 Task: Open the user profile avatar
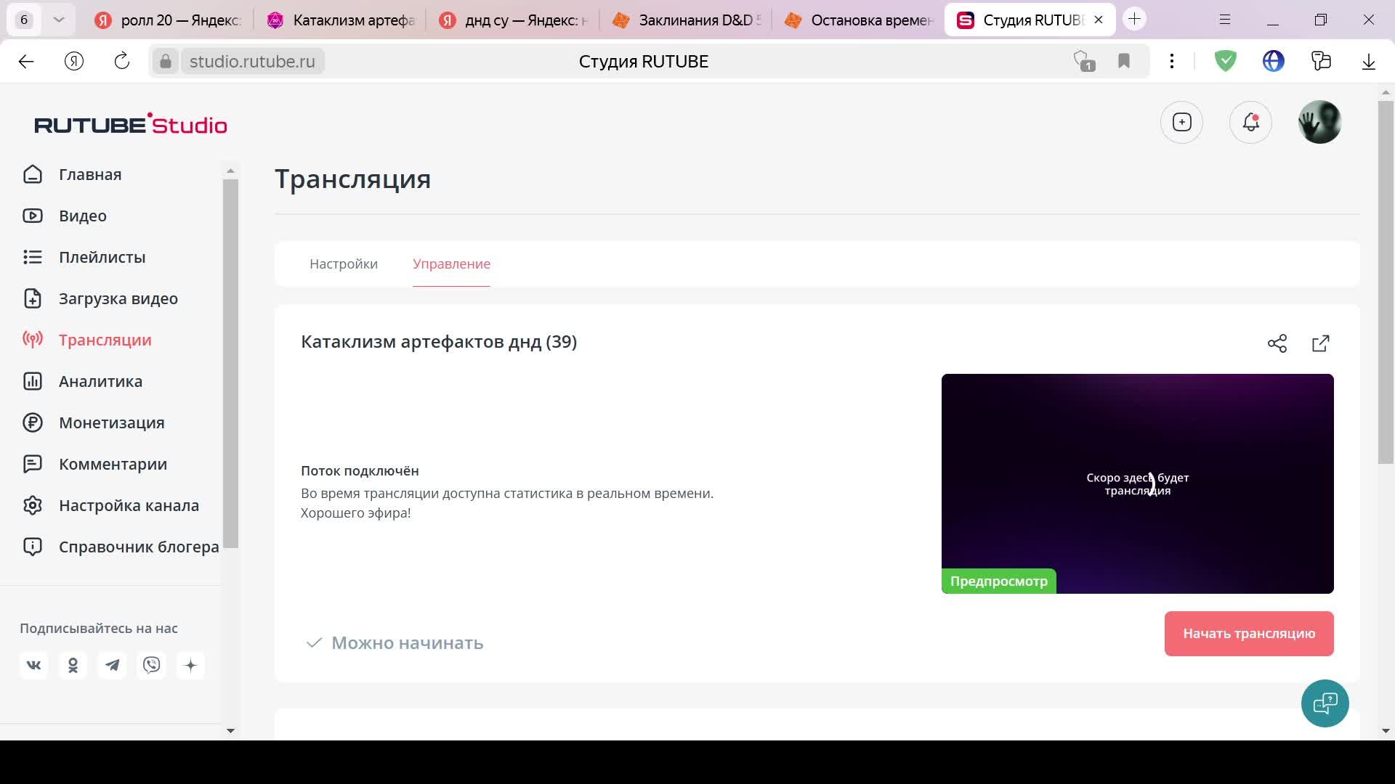[1319, 122]
